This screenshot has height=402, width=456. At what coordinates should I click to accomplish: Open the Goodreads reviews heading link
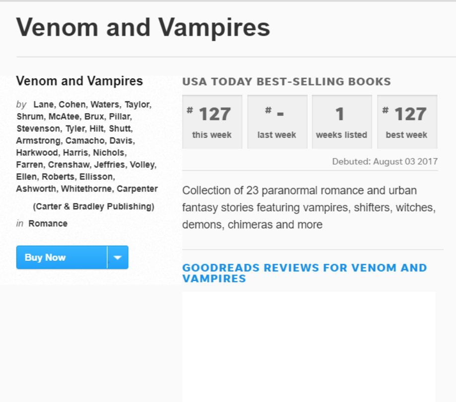(x=304, y=273)
